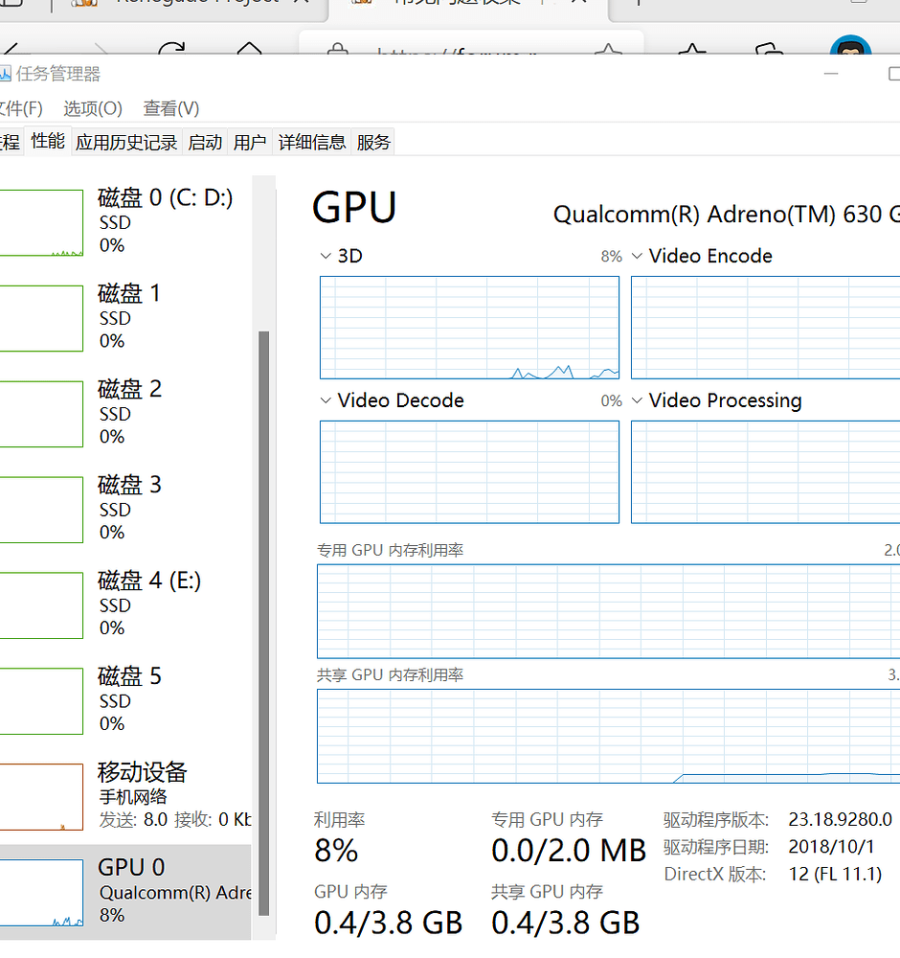
Task: Click the Video Decode 0% reading
Action: pyautogui.click(x=611, y=400)
